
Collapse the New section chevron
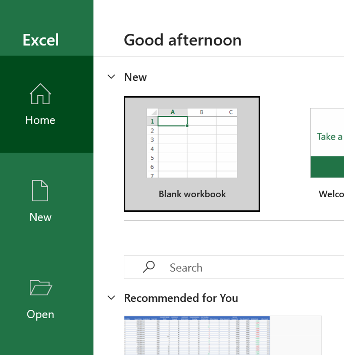coord(111,77)
